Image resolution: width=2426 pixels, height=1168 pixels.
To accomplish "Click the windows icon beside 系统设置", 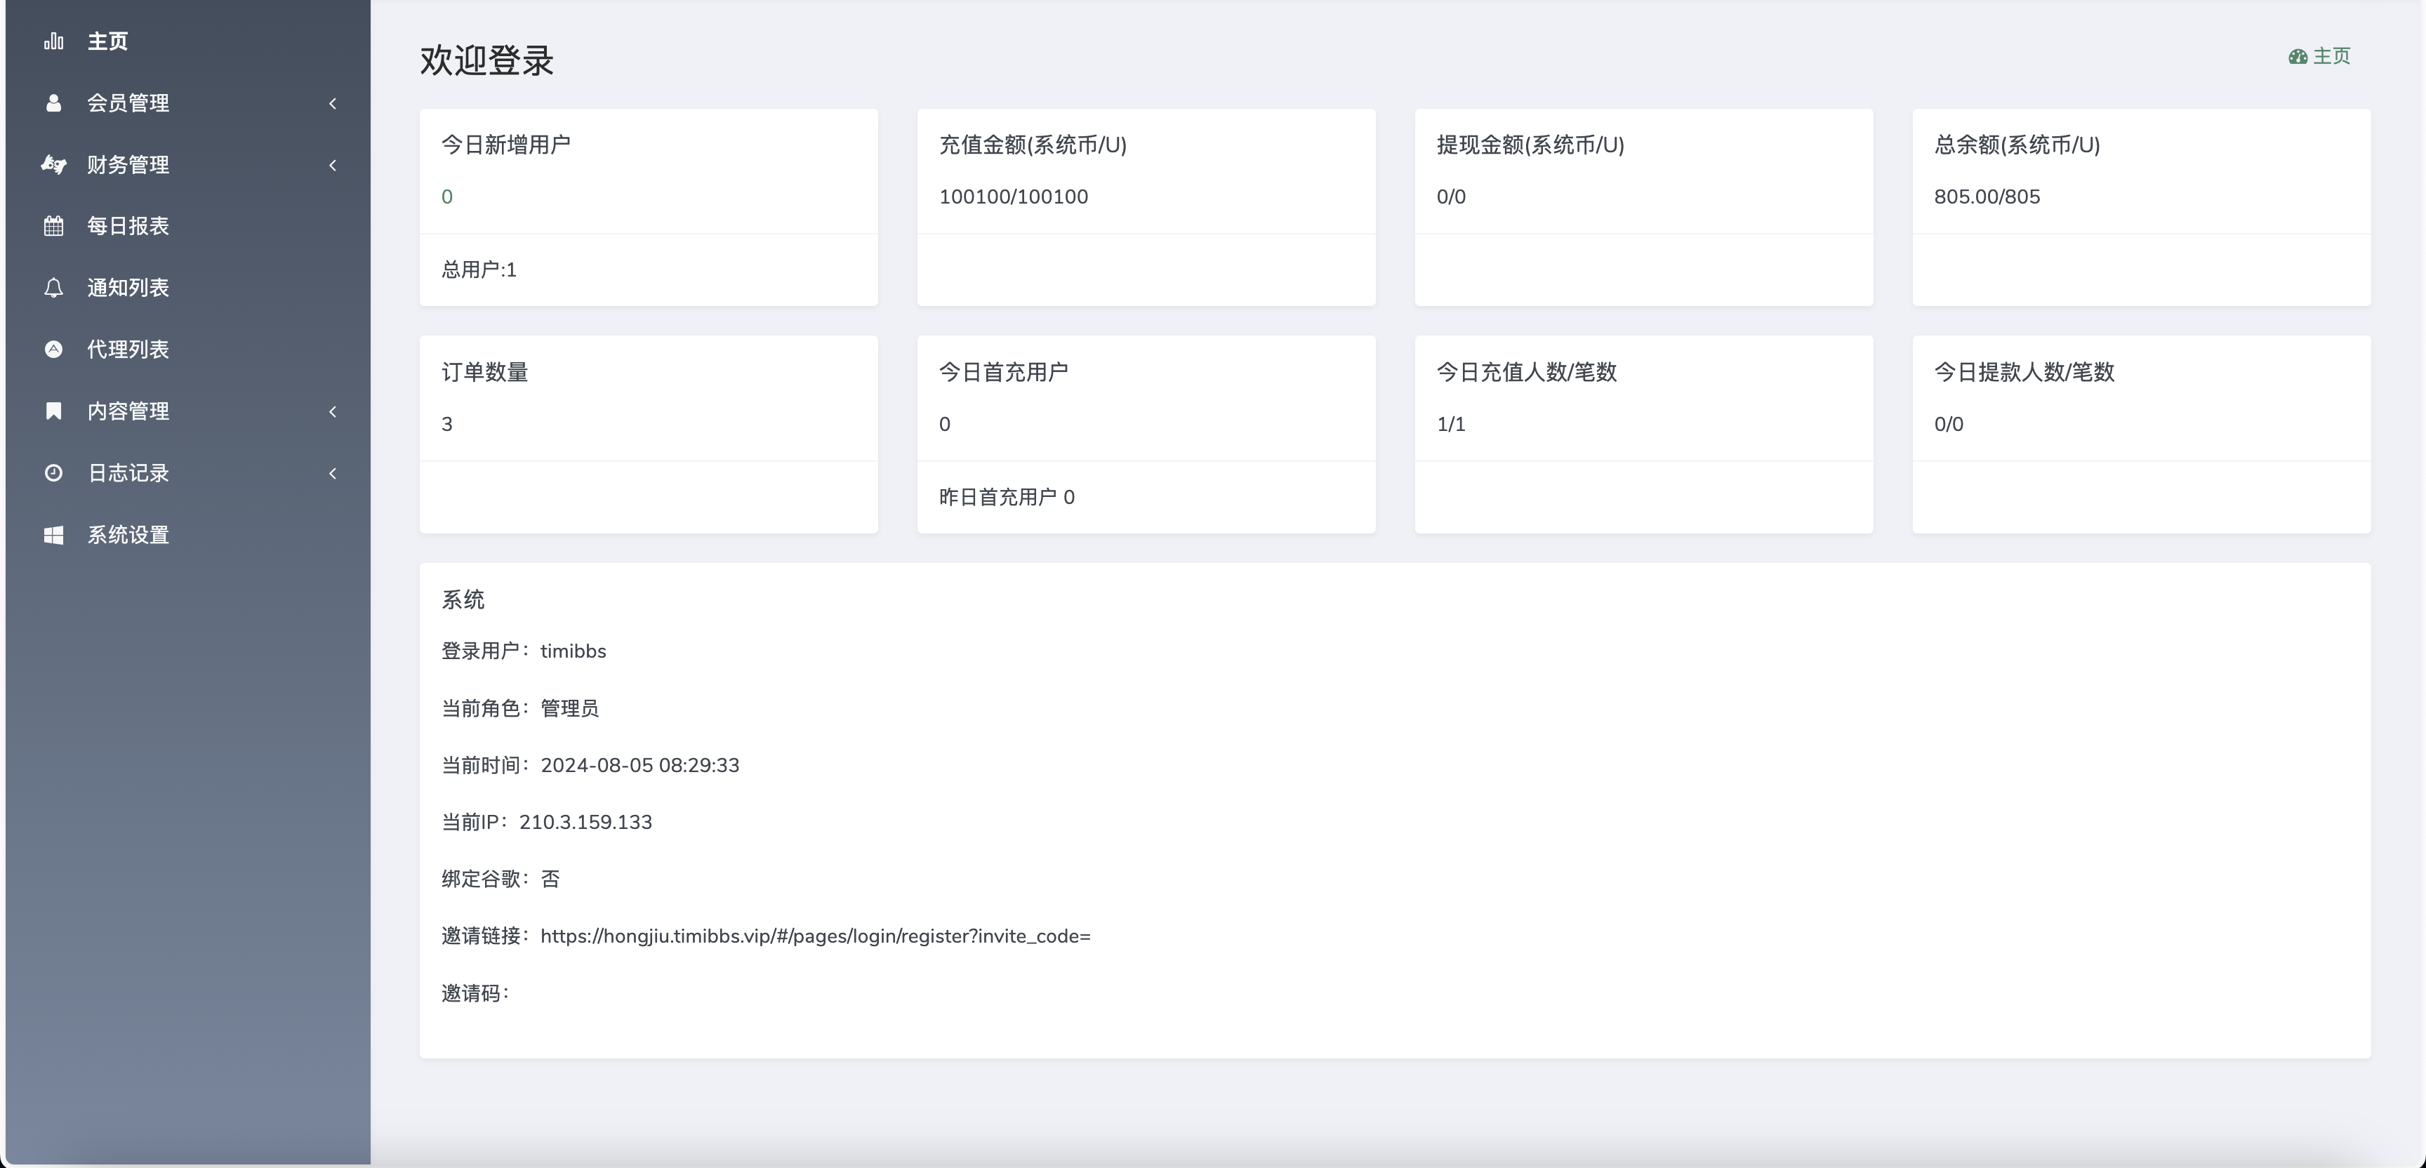I will 53,534.
